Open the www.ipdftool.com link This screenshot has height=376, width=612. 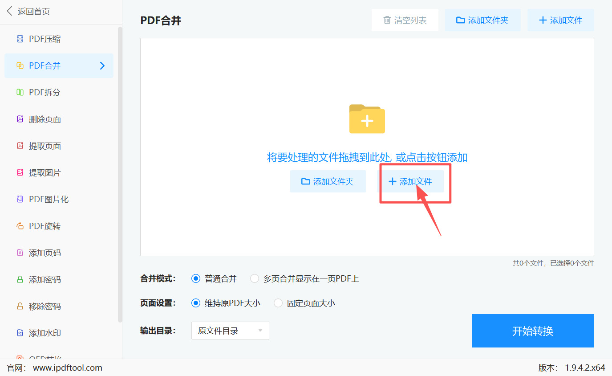click(67, 368)
